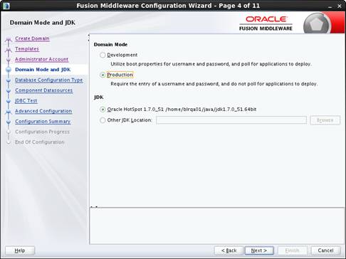Open the Component Datasources step link
This screenshot has width=346, height=259.
tap(44, 90)
